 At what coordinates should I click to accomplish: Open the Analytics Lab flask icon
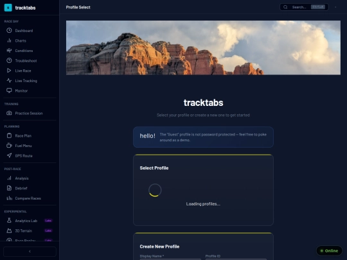9,220
